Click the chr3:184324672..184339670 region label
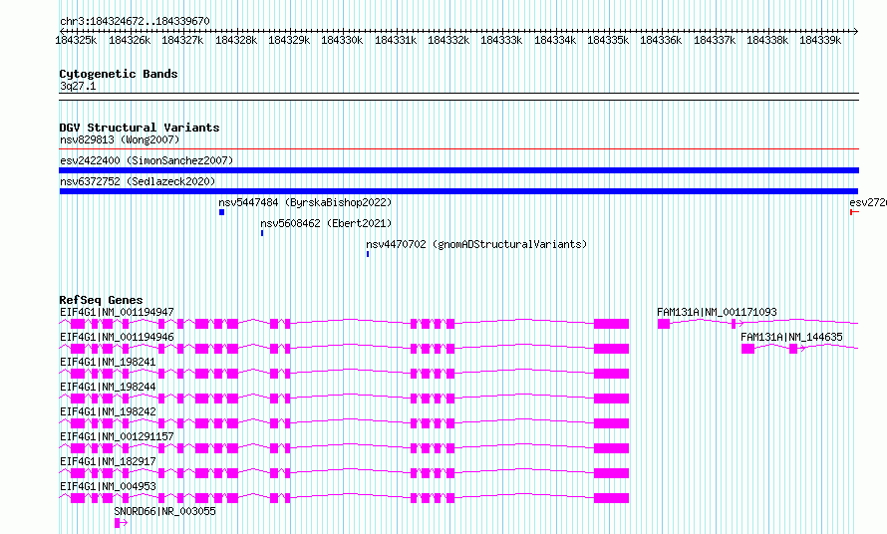This screenshot has width=887, height=534. click(135, 21)
